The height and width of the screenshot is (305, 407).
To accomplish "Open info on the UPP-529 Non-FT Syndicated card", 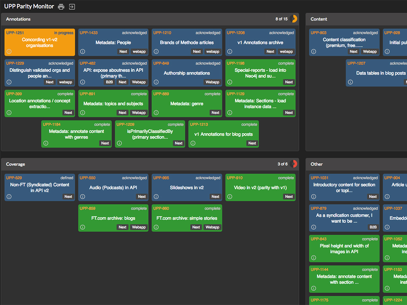I will point(8,196).
